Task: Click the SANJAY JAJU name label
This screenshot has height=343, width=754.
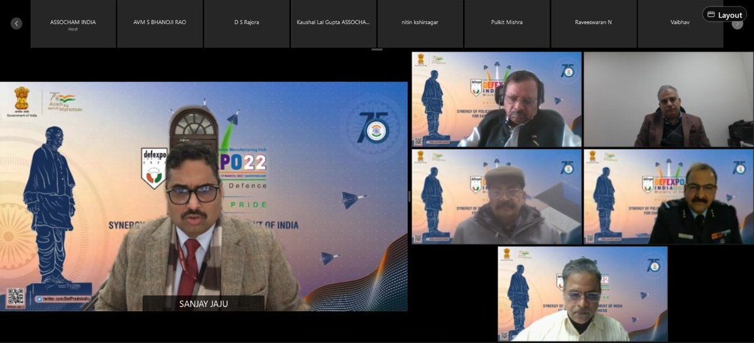Action: pos(203,303)
